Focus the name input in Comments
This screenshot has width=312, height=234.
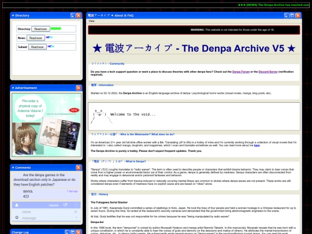(46, 212)
